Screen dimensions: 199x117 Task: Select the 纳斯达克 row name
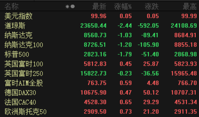click(18, 35)
